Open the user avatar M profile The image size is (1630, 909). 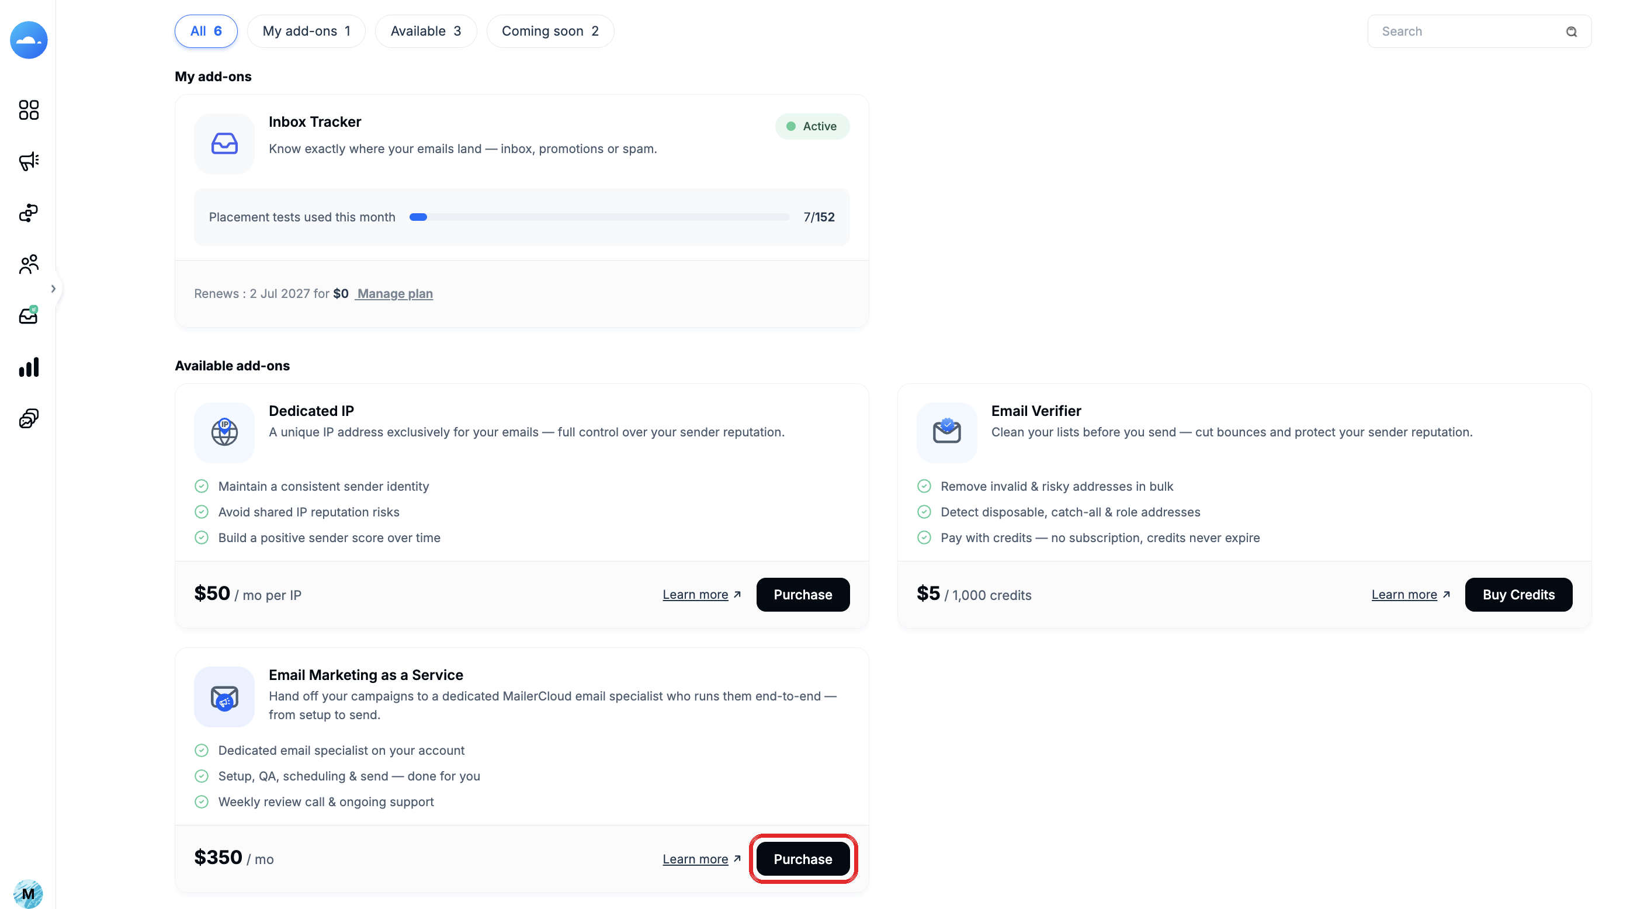pyautogui.click(x=28, y=893)
